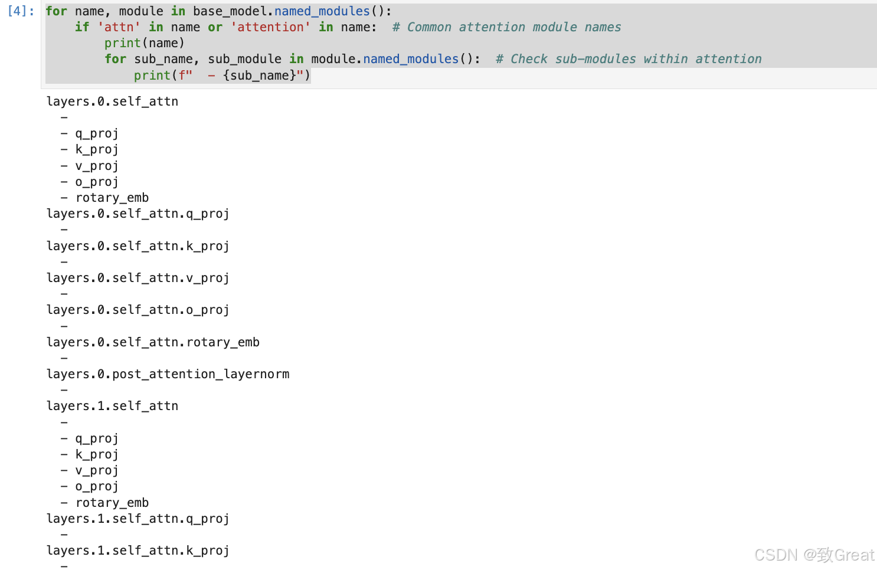Select output line "layers.0.self_attn.o_proj"
The height and width of the screenshot is (570, 877).
tap(138, 310)
